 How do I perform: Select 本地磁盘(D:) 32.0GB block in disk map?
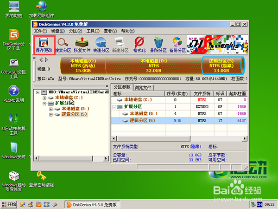pos(153,65)
